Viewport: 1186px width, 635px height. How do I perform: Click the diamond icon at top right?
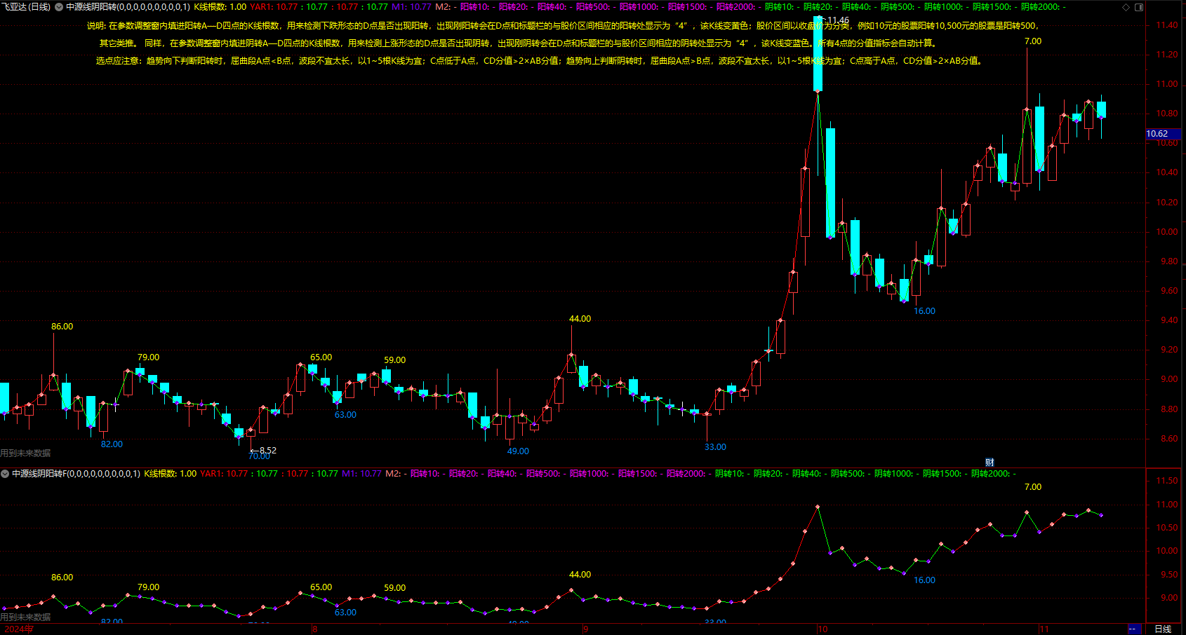(x=1126, y=7)
